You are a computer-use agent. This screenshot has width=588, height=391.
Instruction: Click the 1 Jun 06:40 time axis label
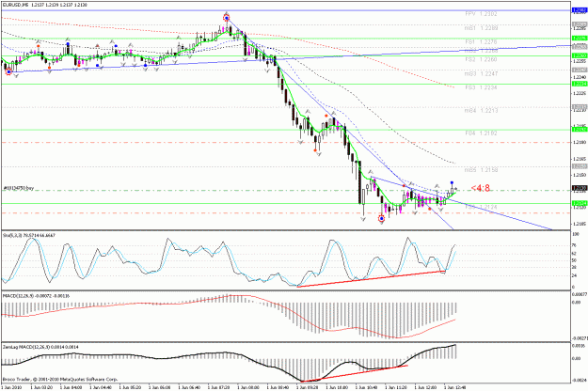pyautogui.click(x=187, y=387)
